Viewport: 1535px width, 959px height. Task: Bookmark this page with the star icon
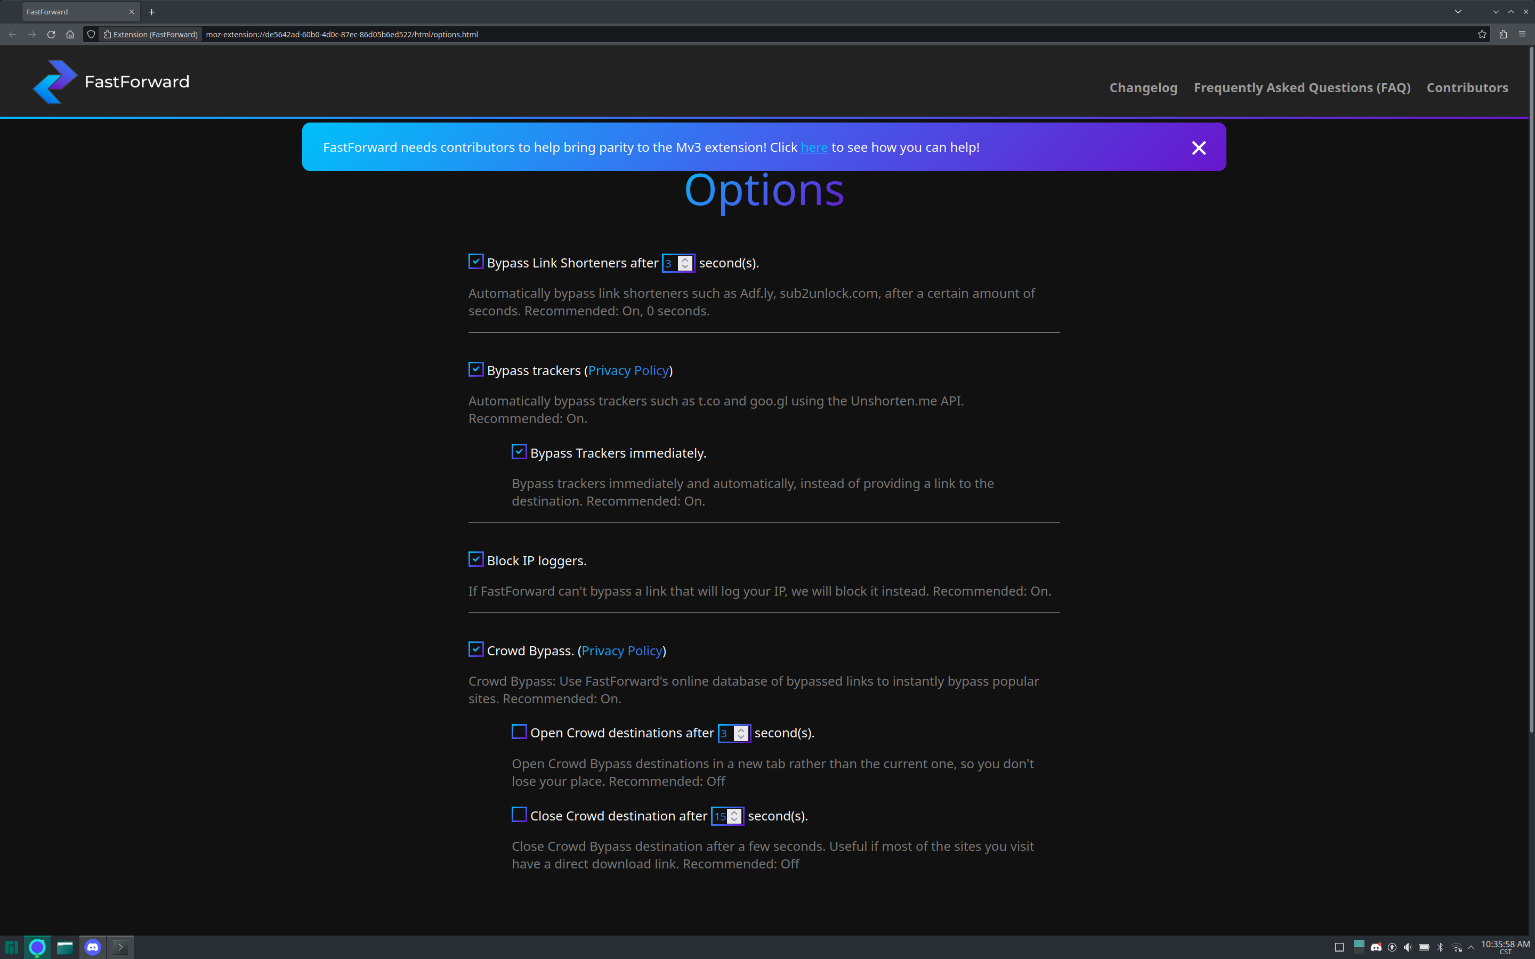click(1482, 34)
